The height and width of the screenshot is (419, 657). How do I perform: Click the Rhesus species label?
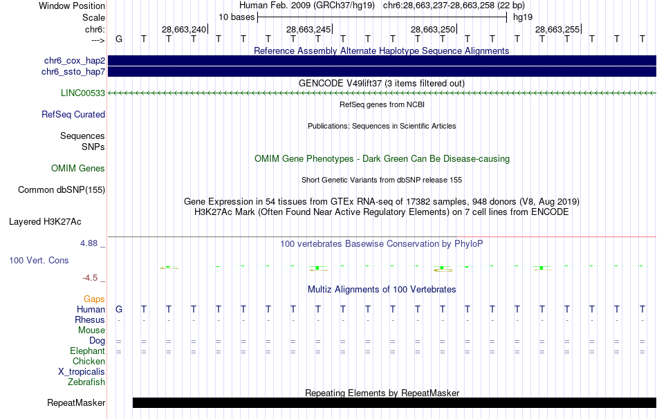(x=90, y=319)
